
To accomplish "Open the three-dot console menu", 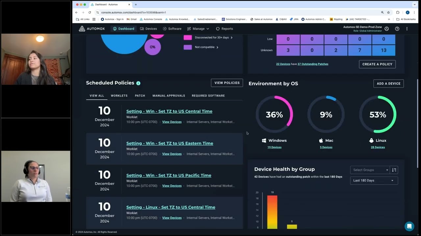I will tap(407, 29).
